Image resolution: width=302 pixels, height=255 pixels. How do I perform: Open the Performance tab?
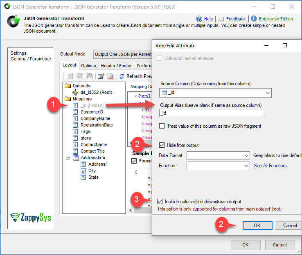[x=144, y=66]
